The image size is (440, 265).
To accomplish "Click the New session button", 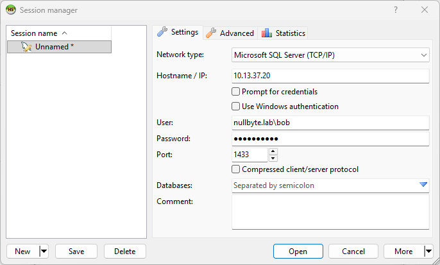I will pos(23,252).
